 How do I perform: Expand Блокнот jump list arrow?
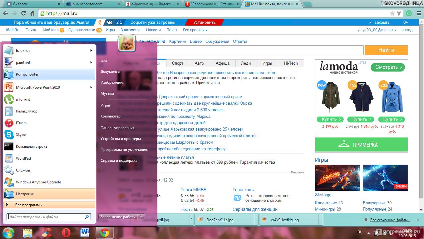pyautogui.click(x=91, y=51)
